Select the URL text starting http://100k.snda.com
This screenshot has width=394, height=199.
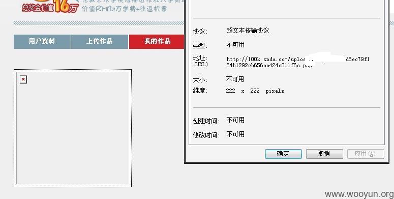pyautogui.click(x=298, y=62)
